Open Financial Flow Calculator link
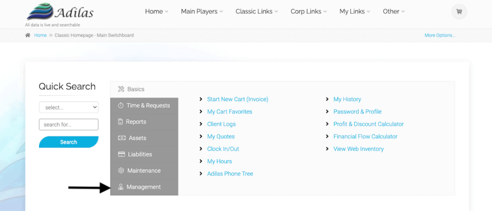This screenshot has height=211, width=492. point(366,137)
